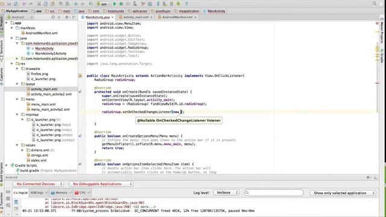The image size is (386, 217).
Task: Open the No Debuggable Applications dropdown
Action: pyautogui.click(x=101, y=184)
